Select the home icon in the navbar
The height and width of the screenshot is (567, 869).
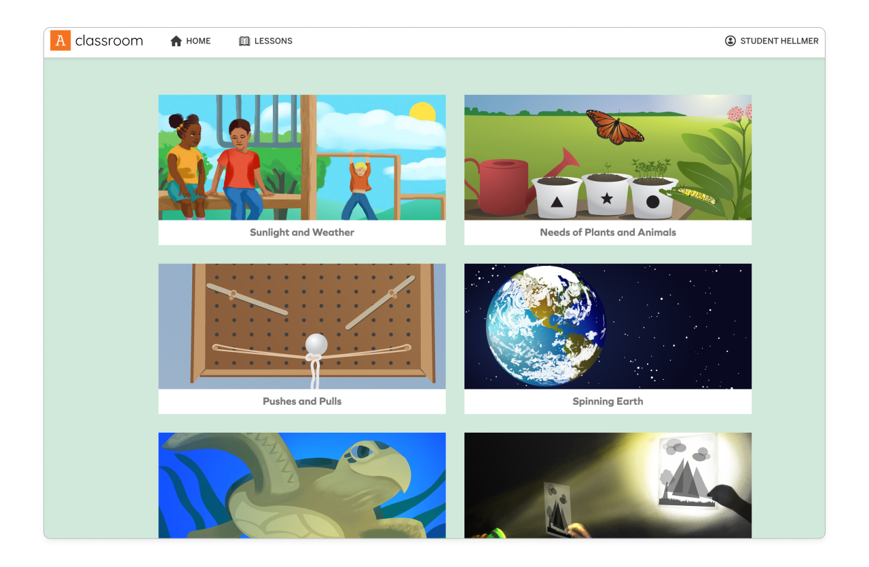pyautogui.click(x=175, y=41)
